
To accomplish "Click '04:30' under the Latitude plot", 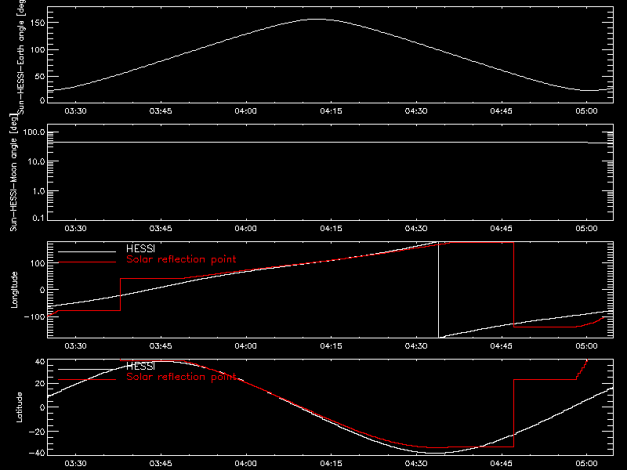I will [416, 464].
